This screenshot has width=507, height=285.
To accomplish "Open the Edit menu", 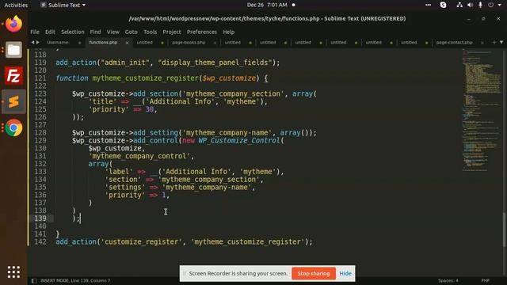I will coord(50,32).
